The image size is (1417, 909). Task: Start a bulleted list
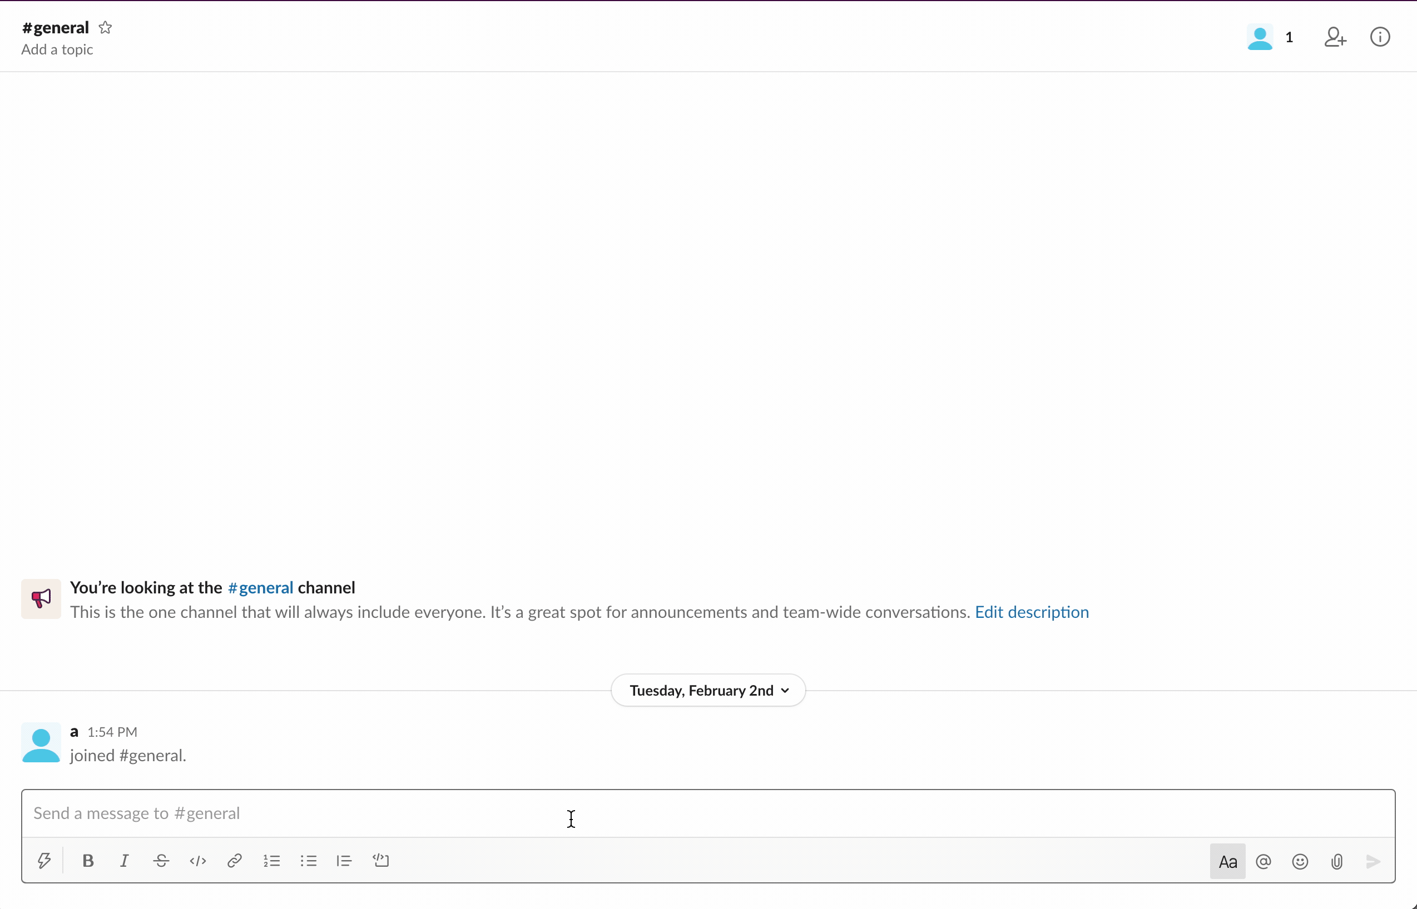pyautogui.click(x=308, y=861)
